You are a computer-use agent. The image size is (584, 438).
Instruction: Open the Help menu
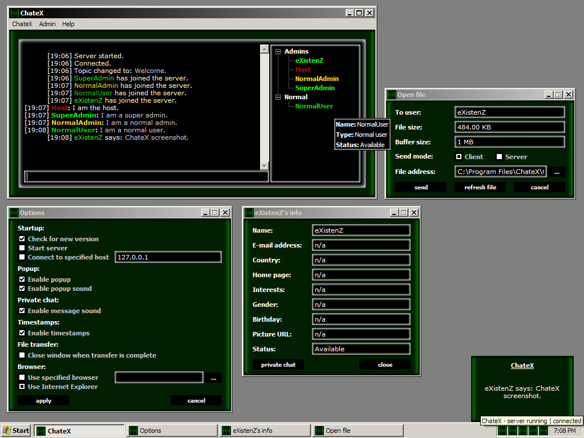tap(68, 24)
